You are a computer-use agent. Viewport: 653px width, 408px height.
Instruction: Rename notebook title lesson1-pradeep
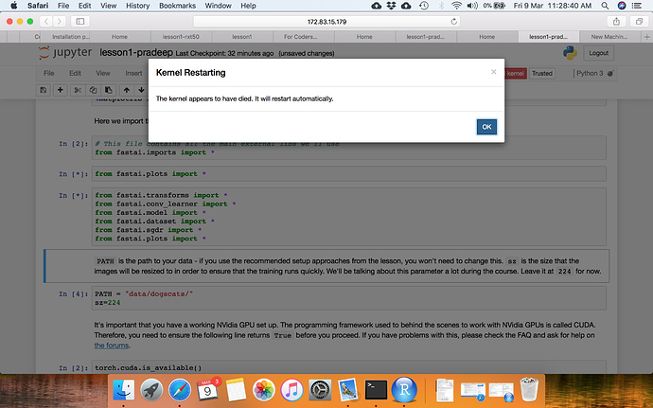135,52
